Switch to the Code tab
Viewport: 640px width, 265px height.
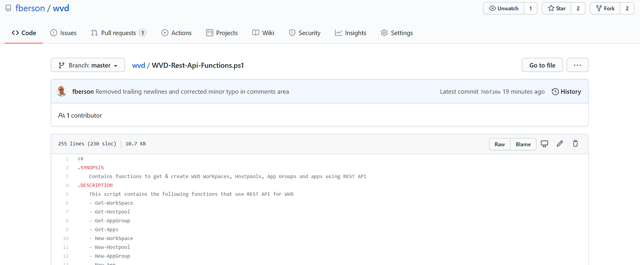pos(24,33)
